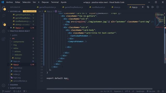The image size is (166, 93).
Task: Click the src segment in breadcrumb
Action: (40, 11)
